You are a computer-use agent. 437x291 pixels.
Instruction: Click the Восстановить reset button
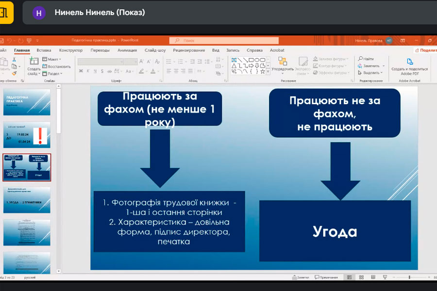click(x=57, y=66)
